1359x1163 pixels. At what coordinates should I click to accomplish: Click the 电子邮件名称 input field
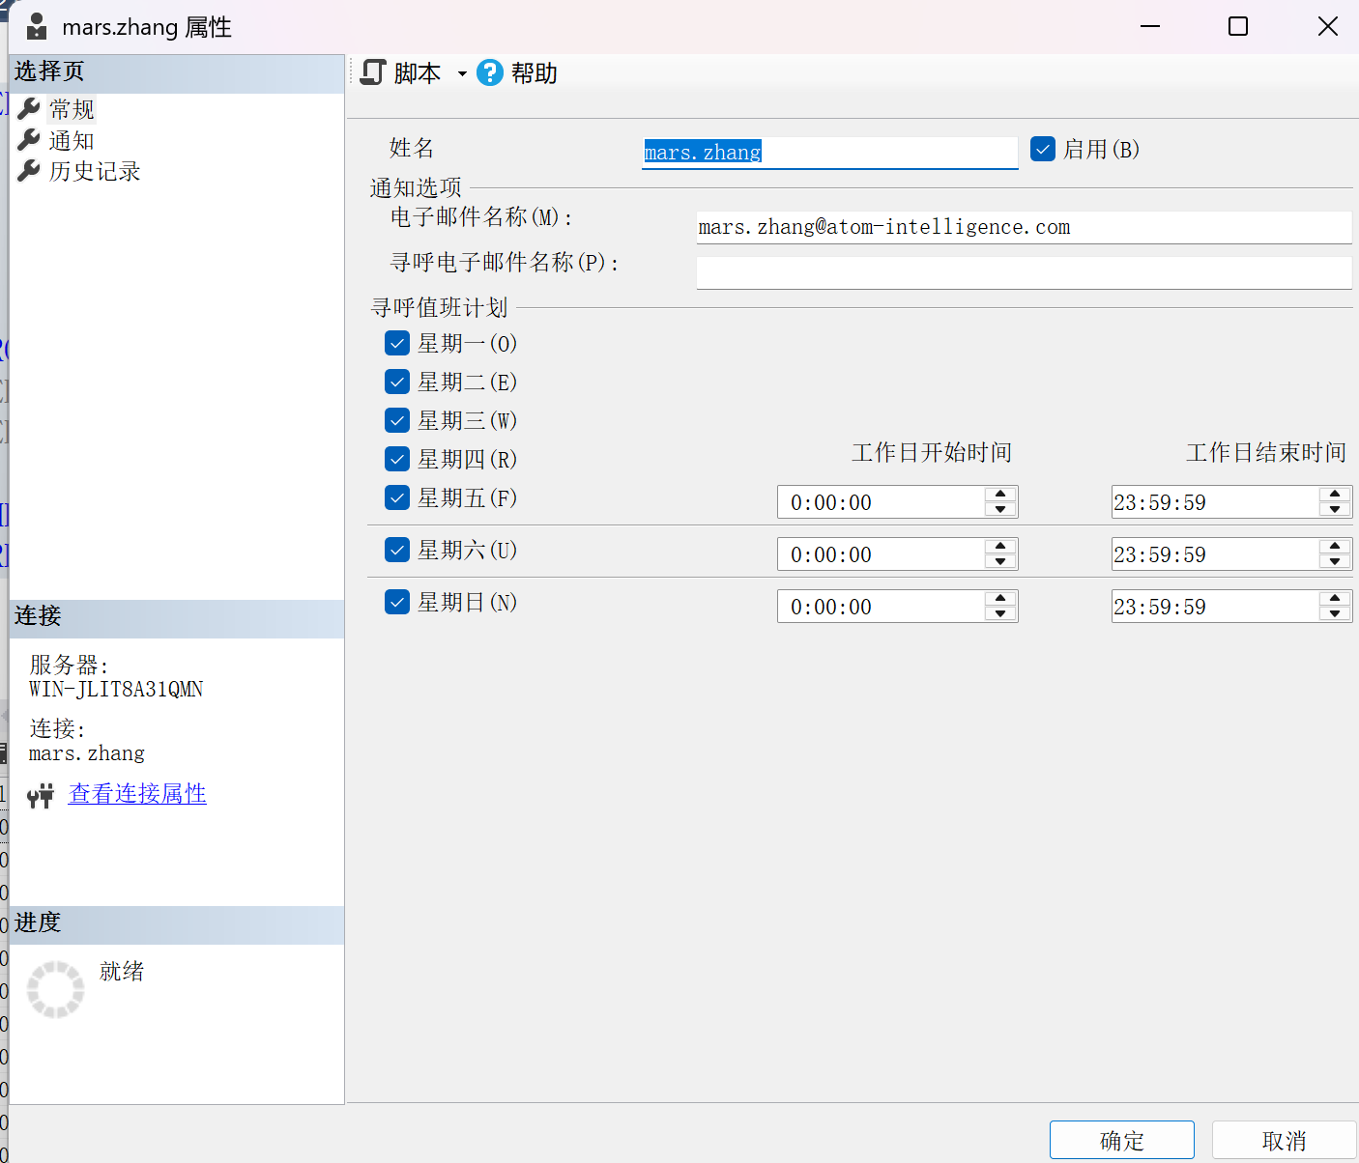[x=1025, y=227]
